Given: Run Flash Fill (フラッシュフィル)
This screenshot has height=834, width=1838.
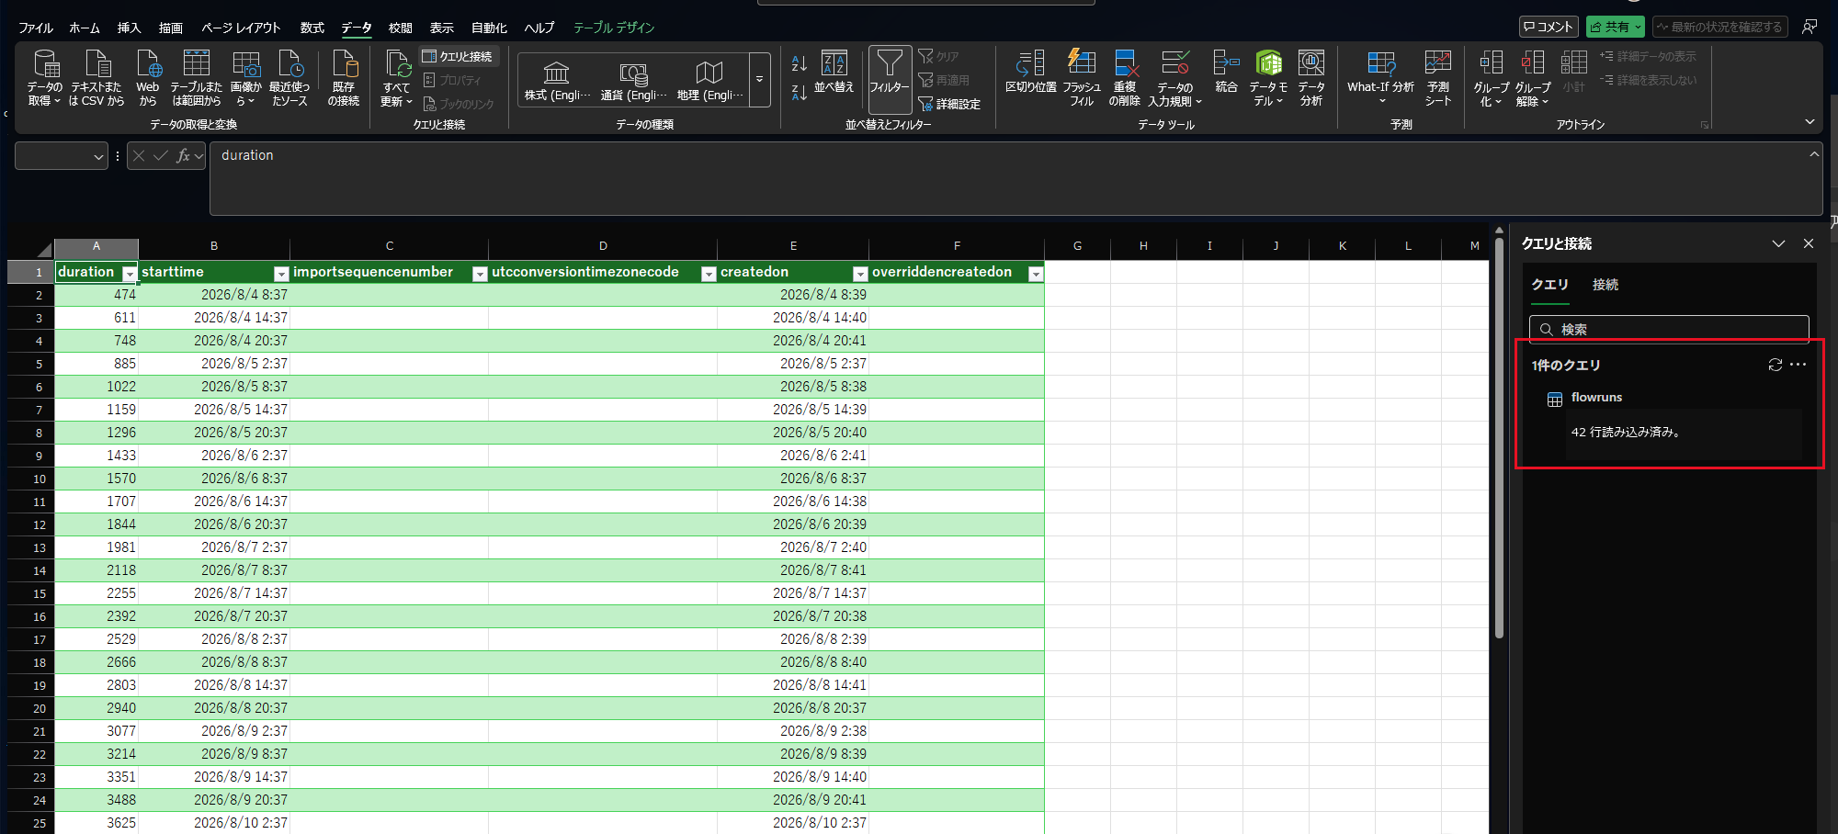Looking at the screenshot, I should pyautogui.click(x=1082, y=78).
